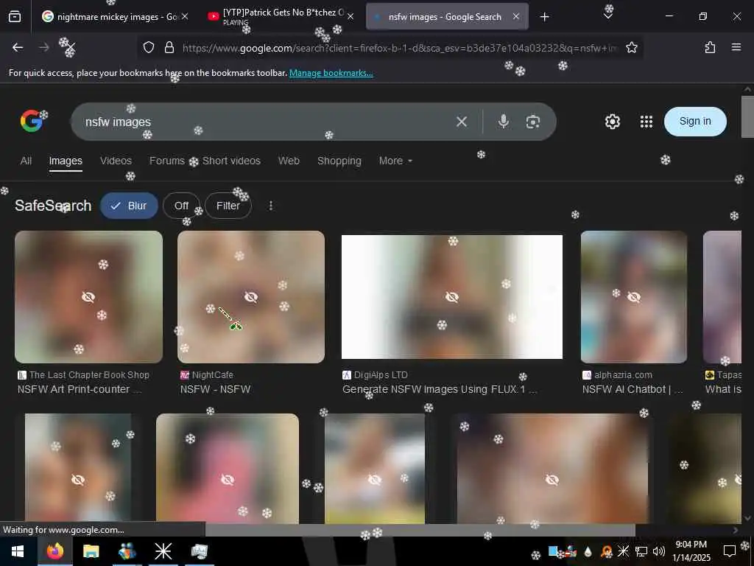The height and width of the screenshot is (566, 754).
Task: Reveal blurred The Last Chapter Book Shop image
Action: 88,297
